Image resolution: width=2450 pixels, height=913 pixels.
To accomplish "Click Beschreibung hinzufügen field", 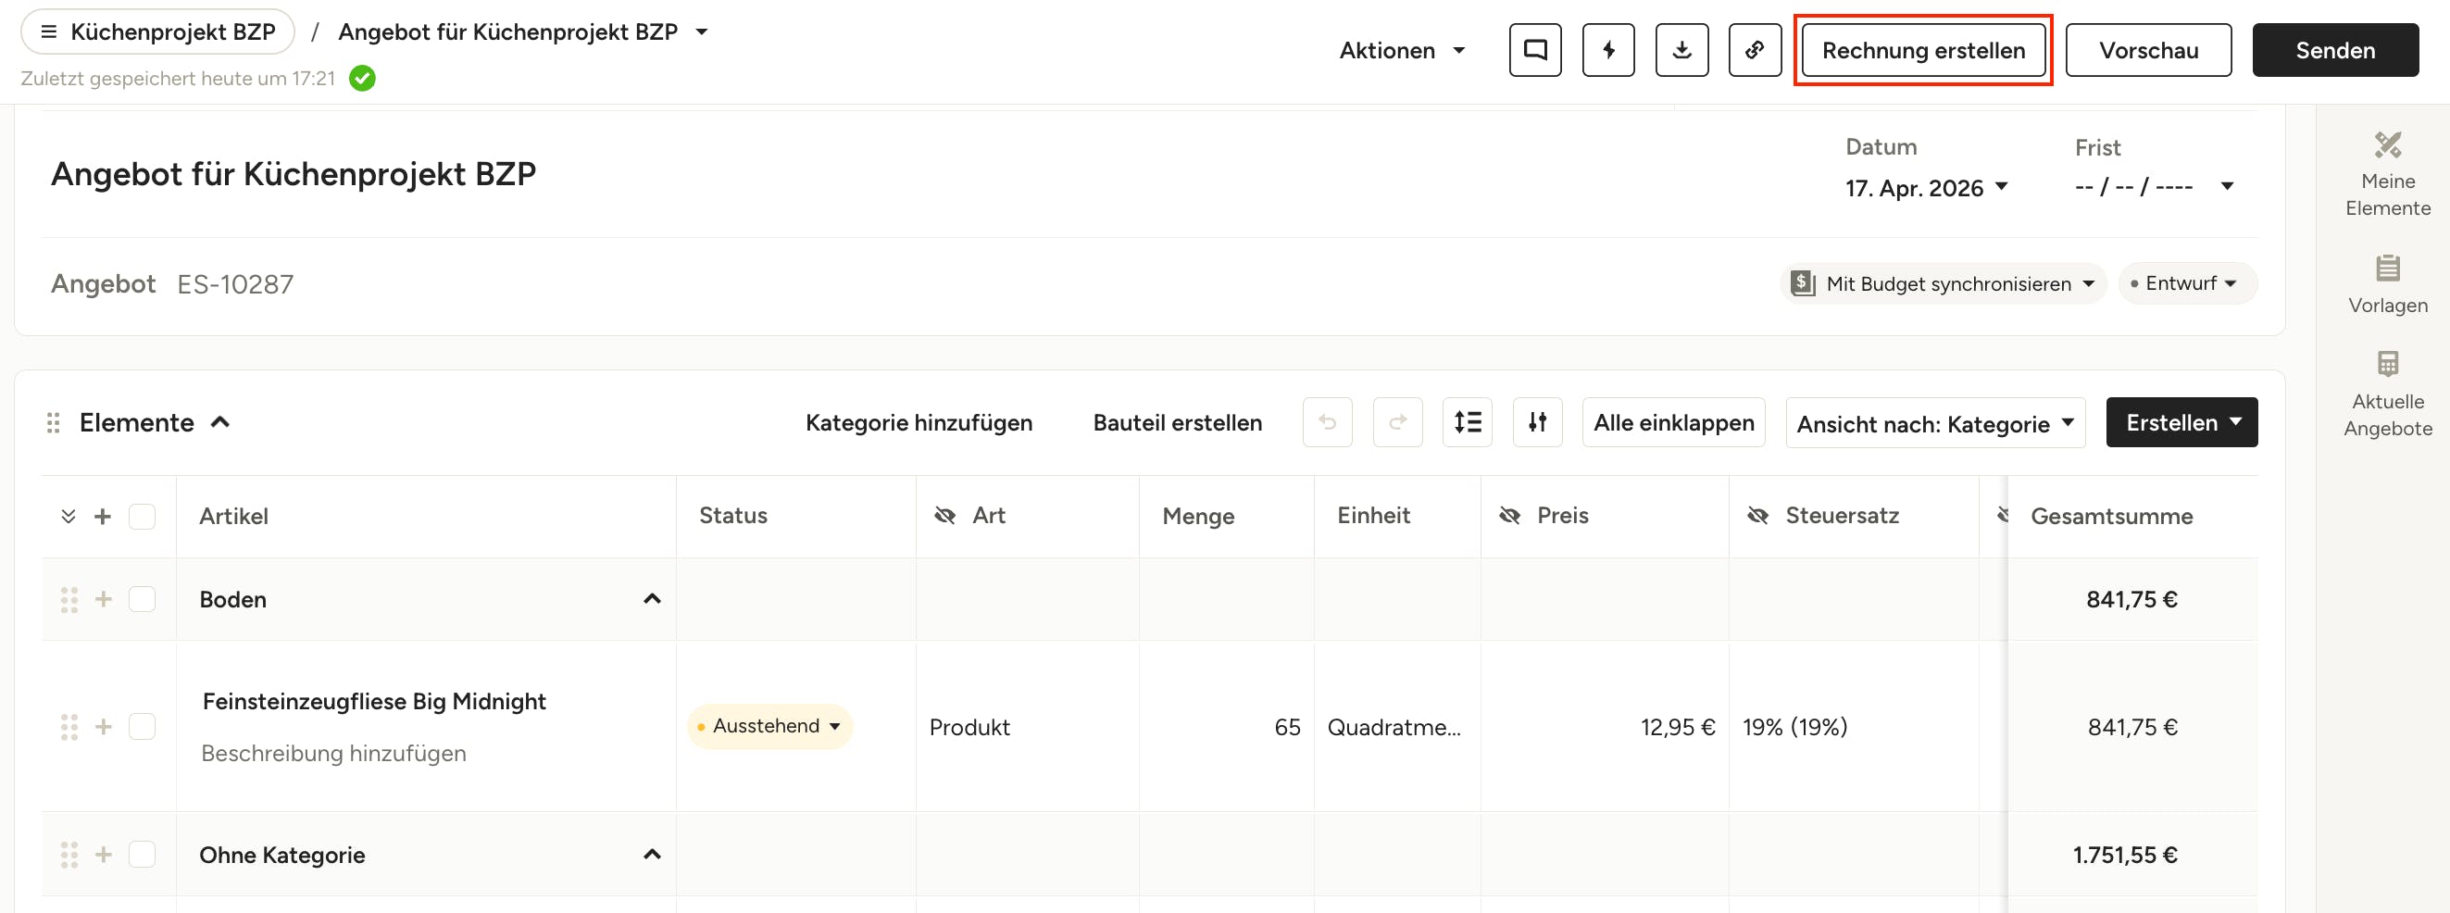I will click(334, 753).
